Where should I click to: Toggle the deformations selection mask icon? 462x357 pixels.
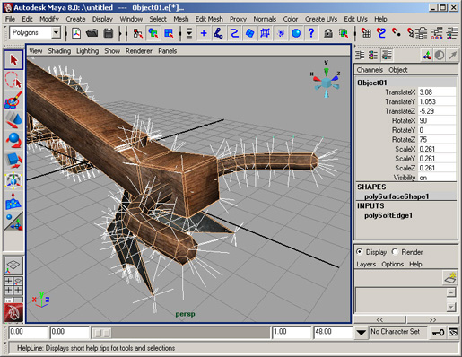click(265, 33)
